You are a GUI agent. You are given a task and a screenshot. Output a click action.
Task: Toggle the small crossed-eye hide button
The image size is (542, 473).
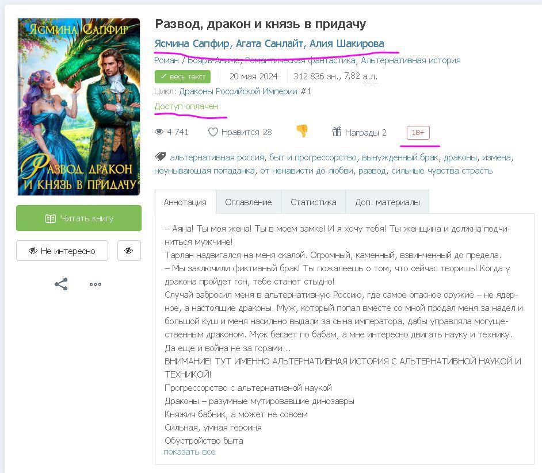[x=129, y=251]
